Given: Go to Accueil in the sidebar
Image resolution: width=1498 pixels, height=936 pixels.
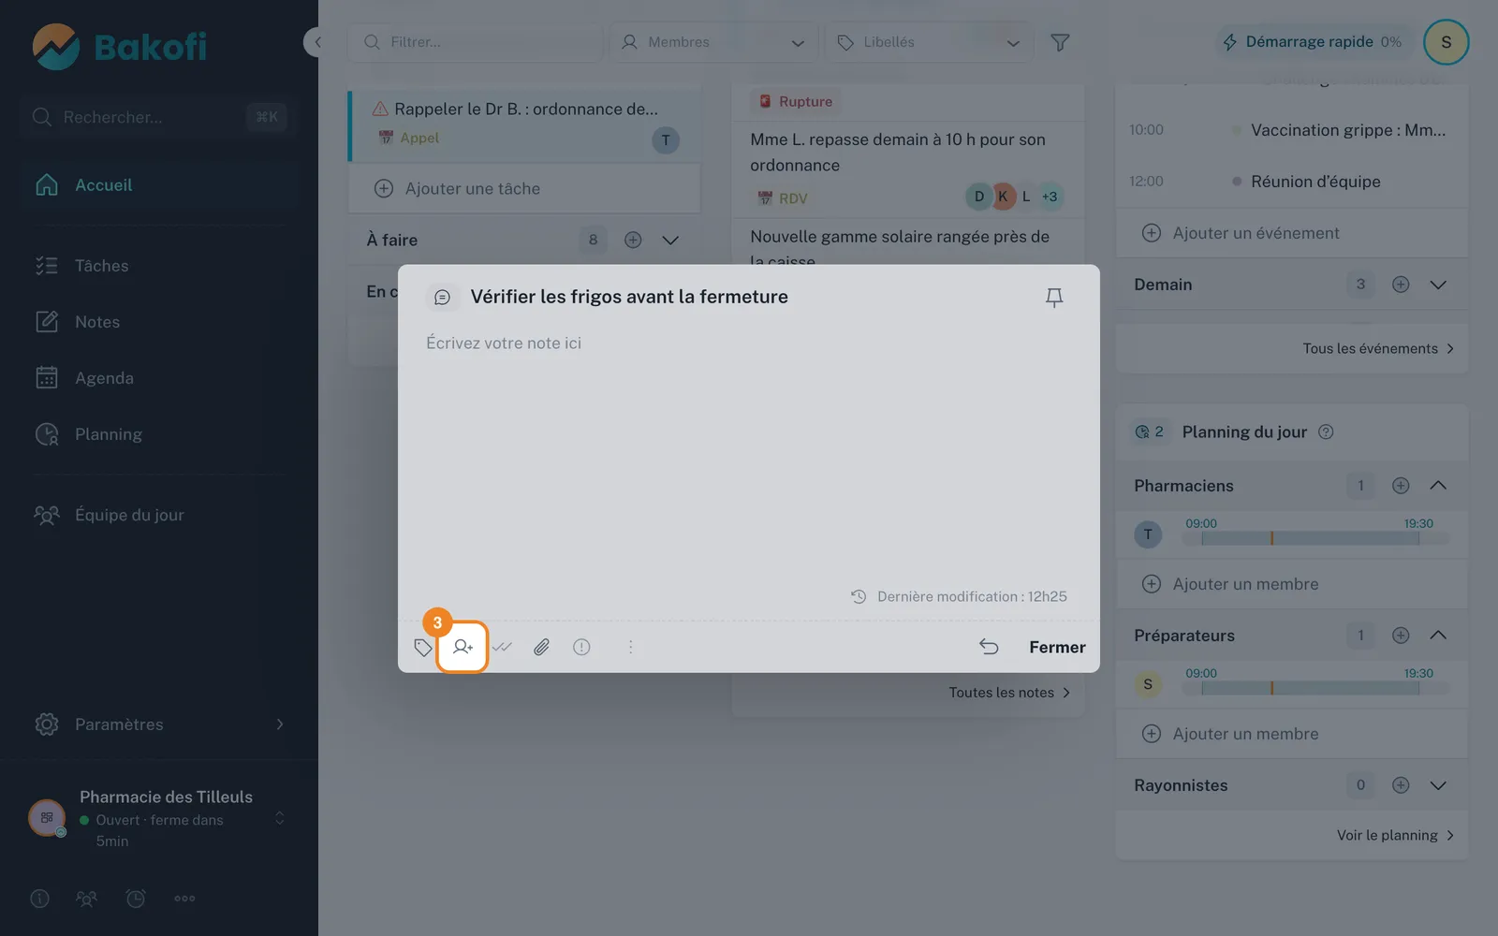Looking at the screenshot, I should coord(159,185).
